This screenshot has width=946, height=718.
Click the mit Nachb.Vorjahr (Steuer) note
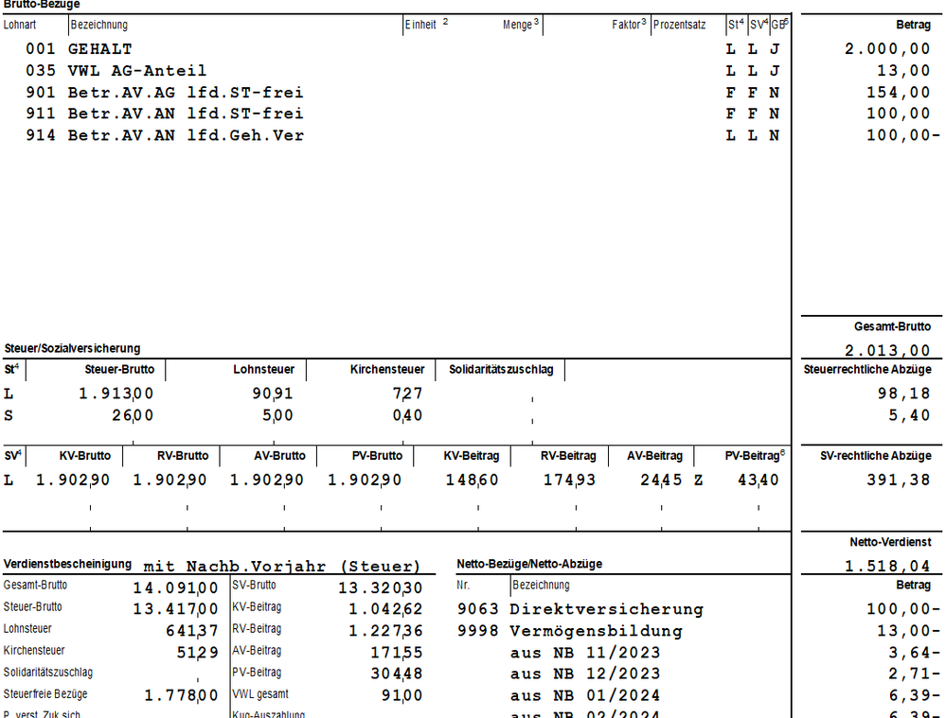coord(282,567)
